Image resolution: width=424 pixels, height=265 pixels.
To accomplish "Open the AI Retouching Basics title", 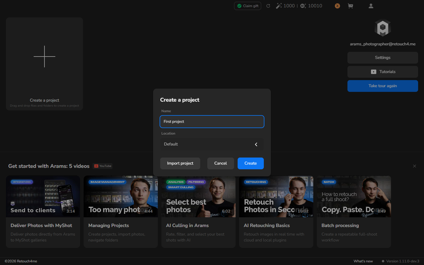I will [267, 226].
